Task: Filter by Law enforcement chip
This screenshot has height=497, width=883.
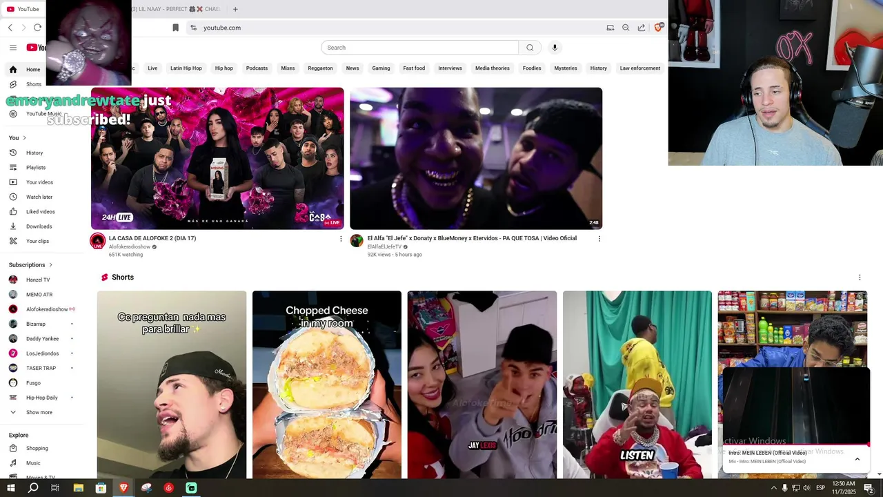Action: pyautogui.click(x=640, y=68)
